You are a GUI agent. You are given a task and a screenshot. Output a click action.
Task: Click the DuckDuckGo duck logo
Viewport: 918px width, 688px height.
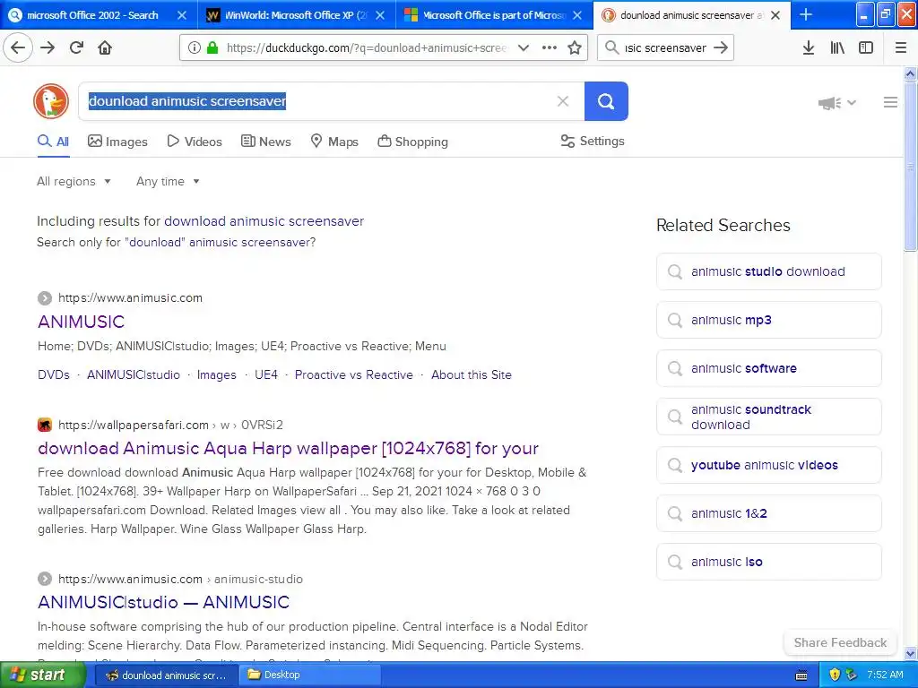coord(51,101)
